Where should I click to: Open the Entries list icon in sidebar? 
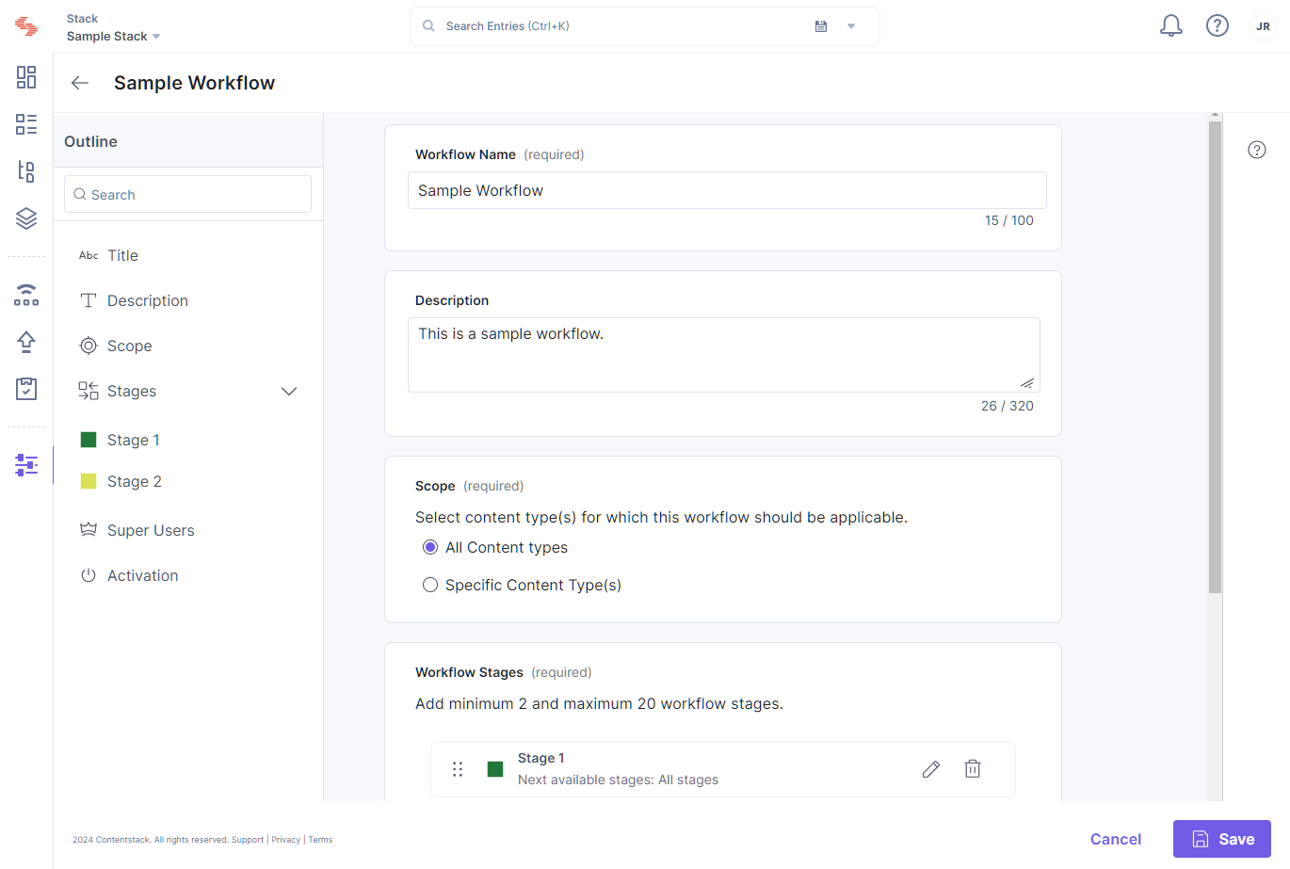(x=26, y=124)
